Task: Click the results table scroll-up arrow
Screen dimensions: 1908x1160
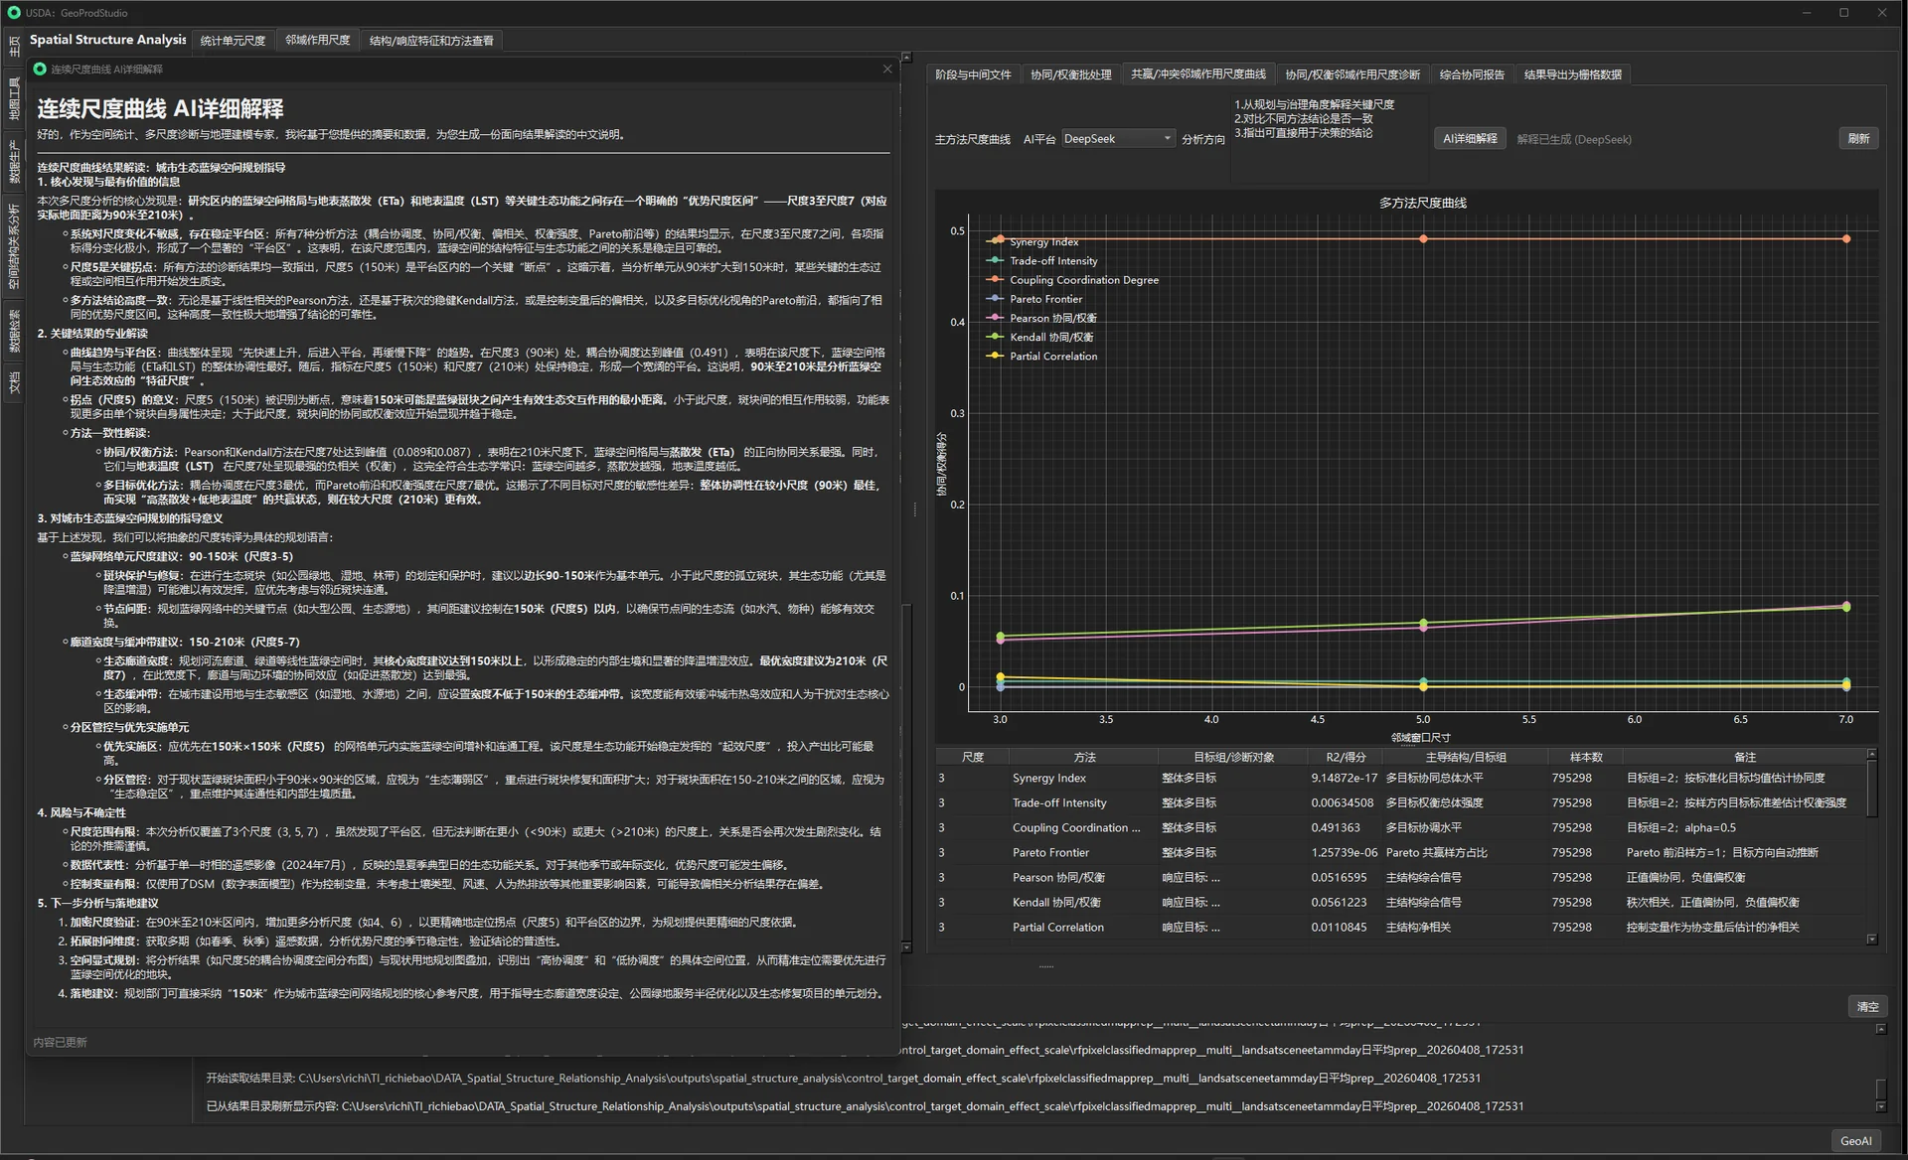Action: [x=1871, y=754]
